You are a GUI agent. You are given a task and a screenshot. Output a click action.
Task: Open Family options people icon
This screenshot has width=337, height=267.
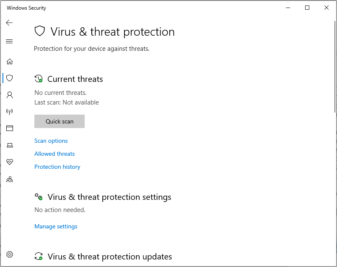tap(10, 179)
